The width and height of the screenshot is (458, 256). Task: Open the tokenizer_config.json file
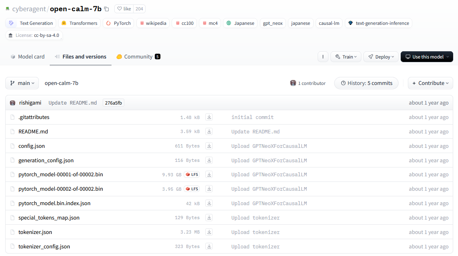[44, 246]
